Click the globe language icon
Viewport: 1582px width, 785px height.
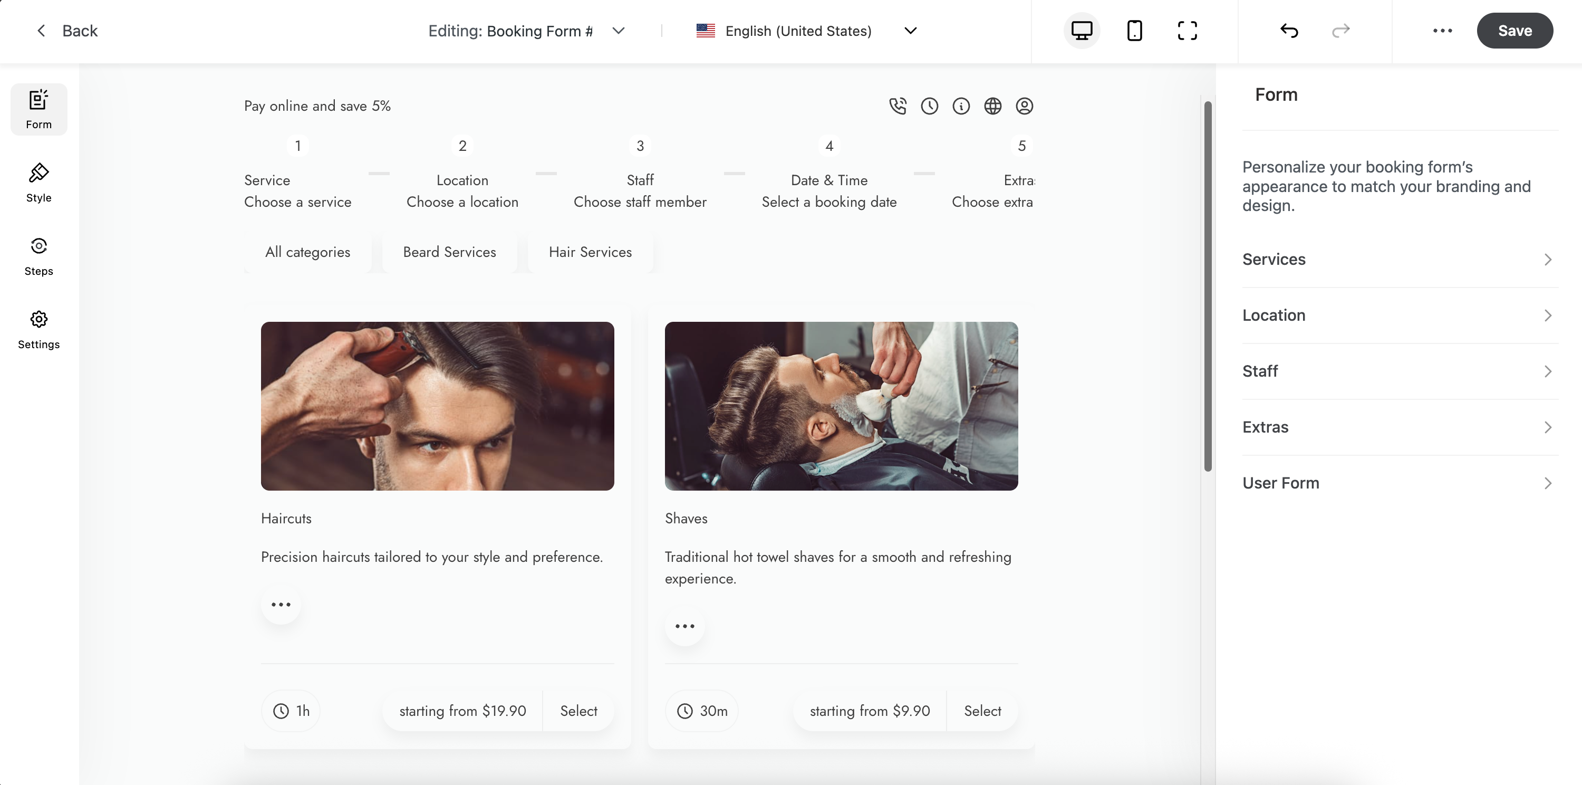pos(992,106)
